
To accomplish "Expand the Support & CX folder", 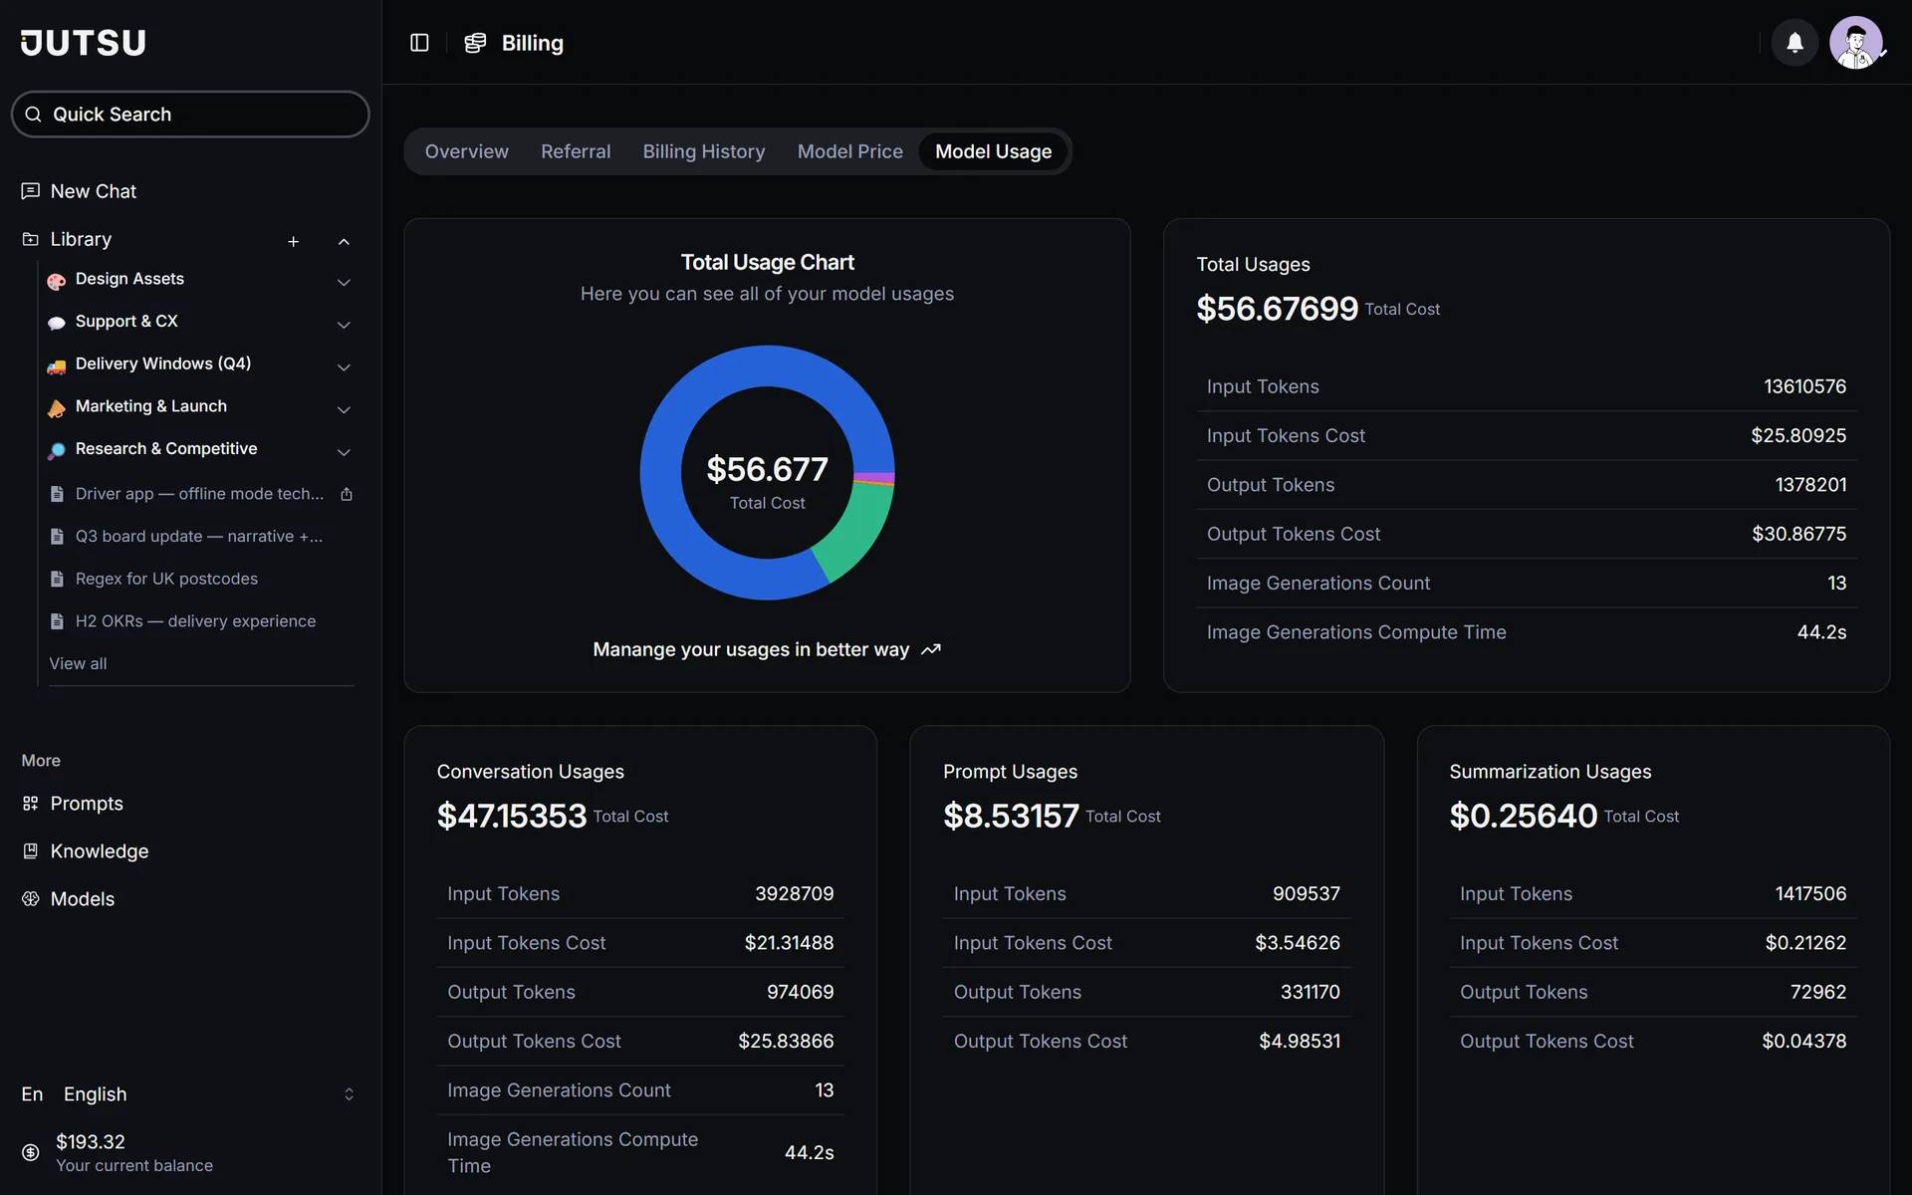I will (x=344, y=326).
